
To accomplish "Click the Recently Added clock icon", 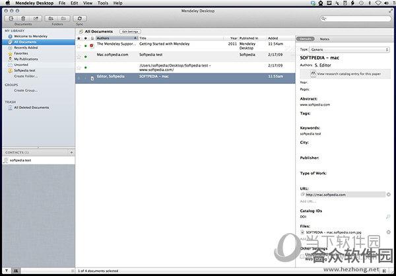I will click(10, 48).
